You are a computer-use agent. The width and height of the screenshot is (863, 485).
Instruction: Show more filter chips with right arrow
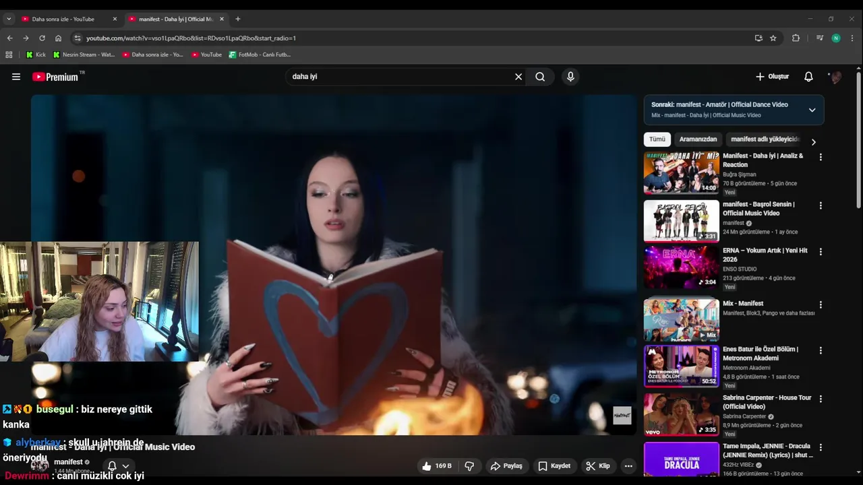(x=813, y=142)
